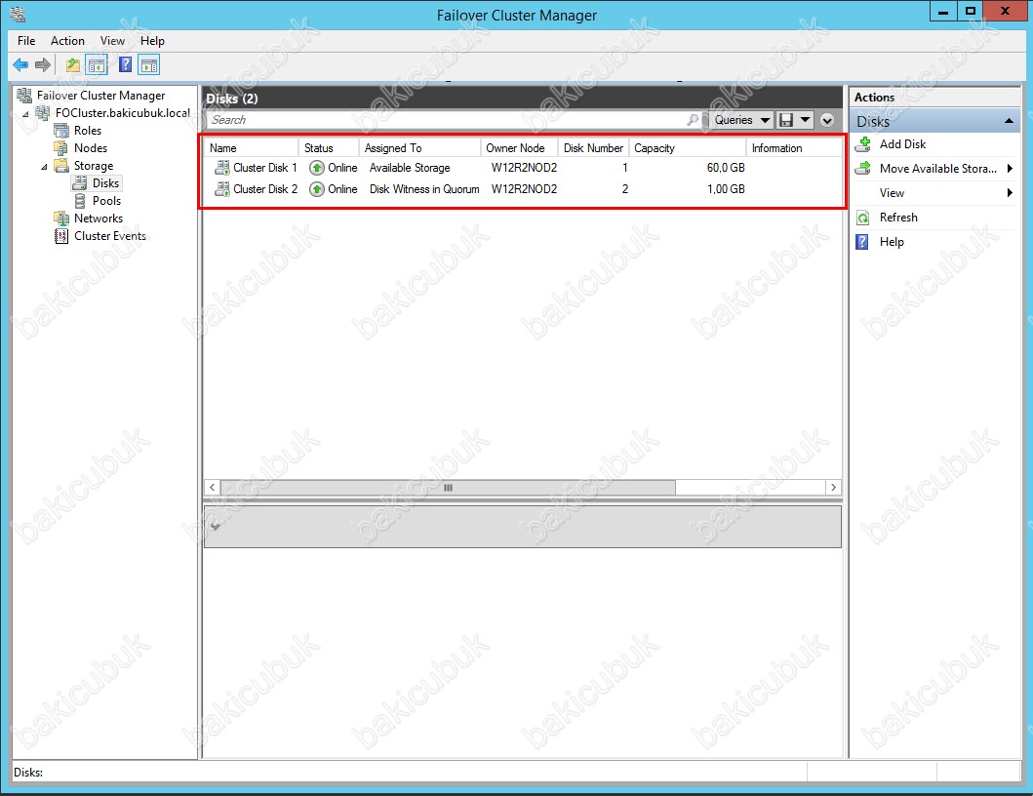1033x796 pixels.
Task: Open Move Available Storage submenu arrow
Action: coord(1010,168)
